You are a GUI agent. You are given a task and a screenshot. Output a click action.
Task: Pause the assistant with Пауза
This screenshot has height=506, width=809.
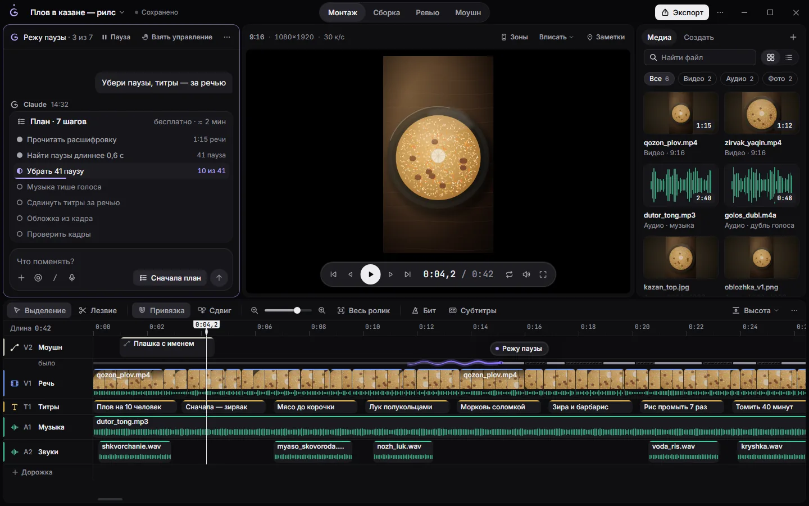pos(116,37)
